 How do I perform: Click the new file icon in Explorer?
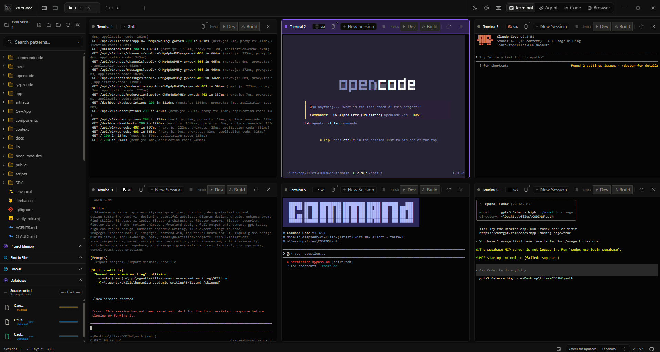(x=39, y=25)
